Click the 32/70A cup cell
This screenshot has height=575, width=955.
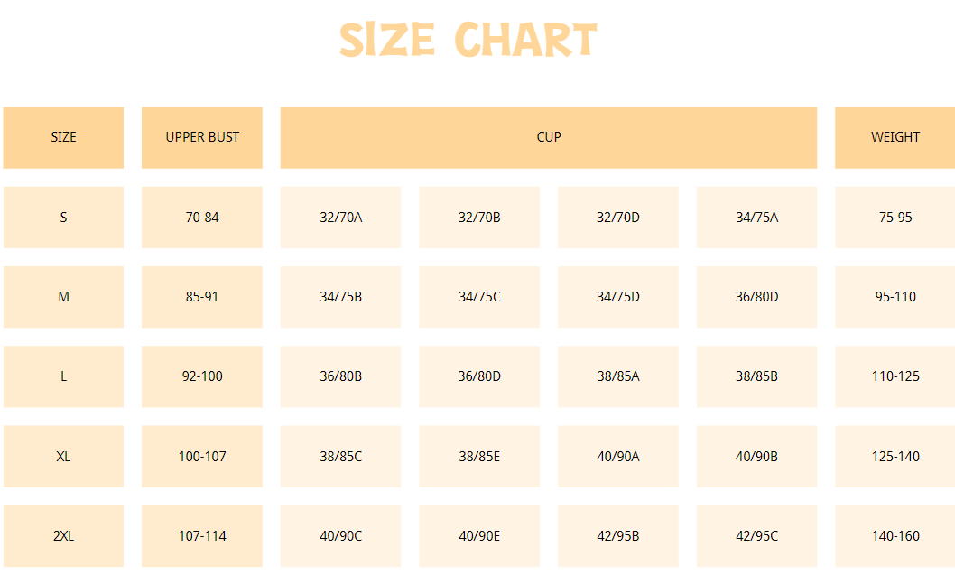(341, 218)
